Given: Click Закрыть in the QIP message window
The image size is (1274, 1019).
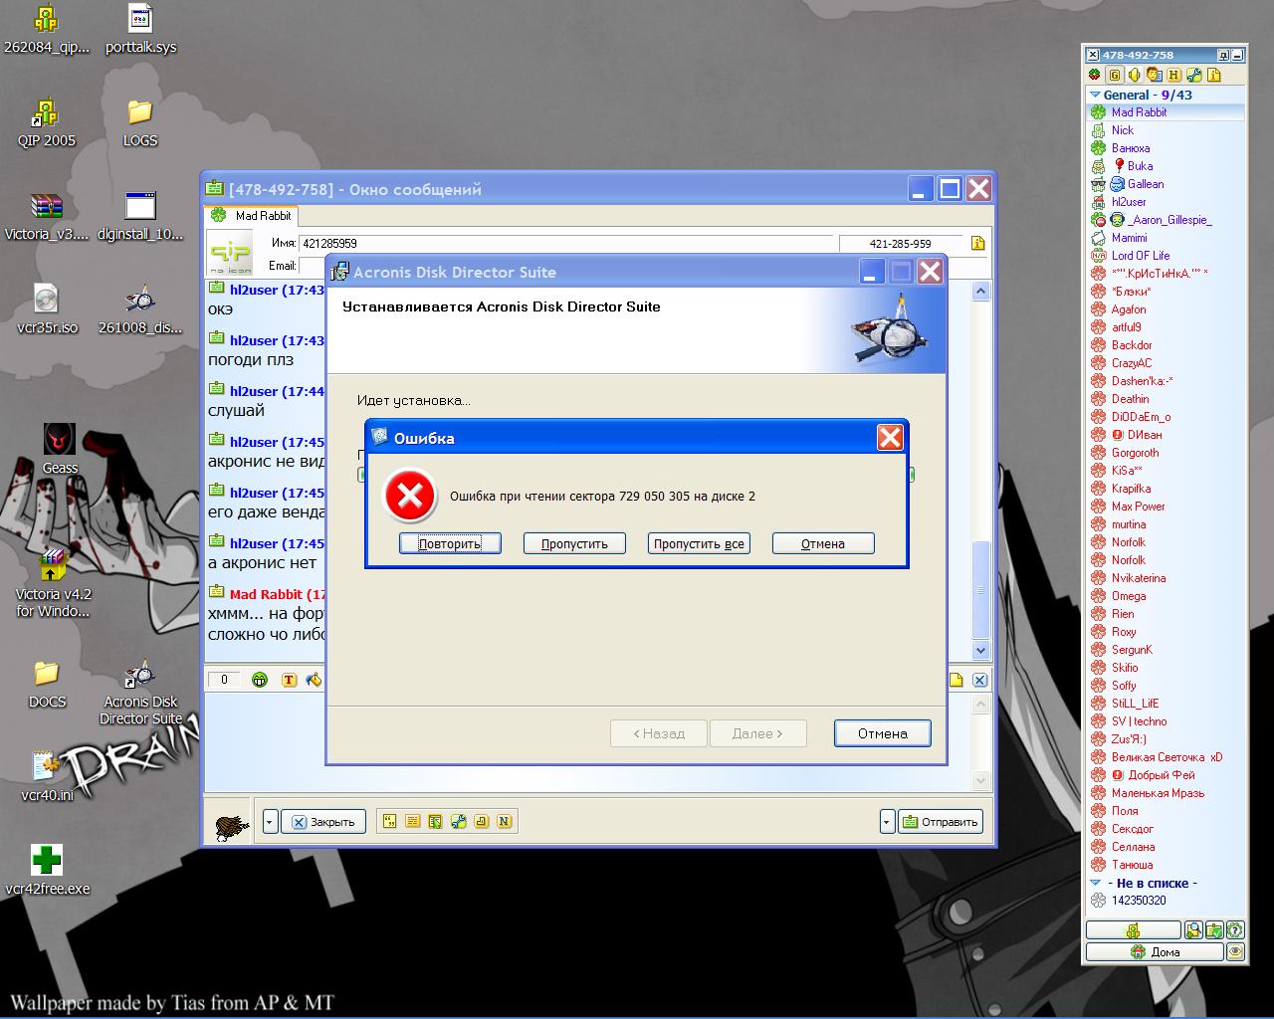Looking at the screenshot, I should [323, 822].
